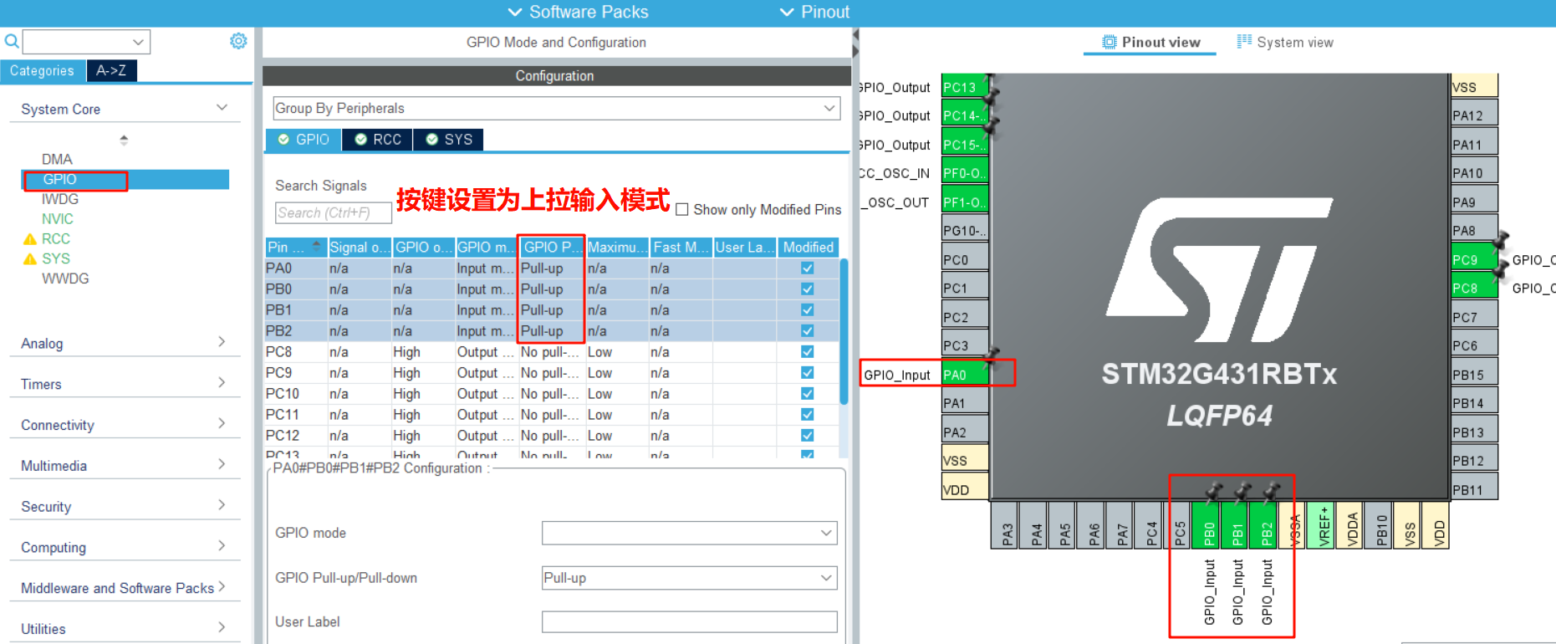Open the settings gear icon
Image resolution: width=1556 pixels, height=644 pixels.
(238, 41)
